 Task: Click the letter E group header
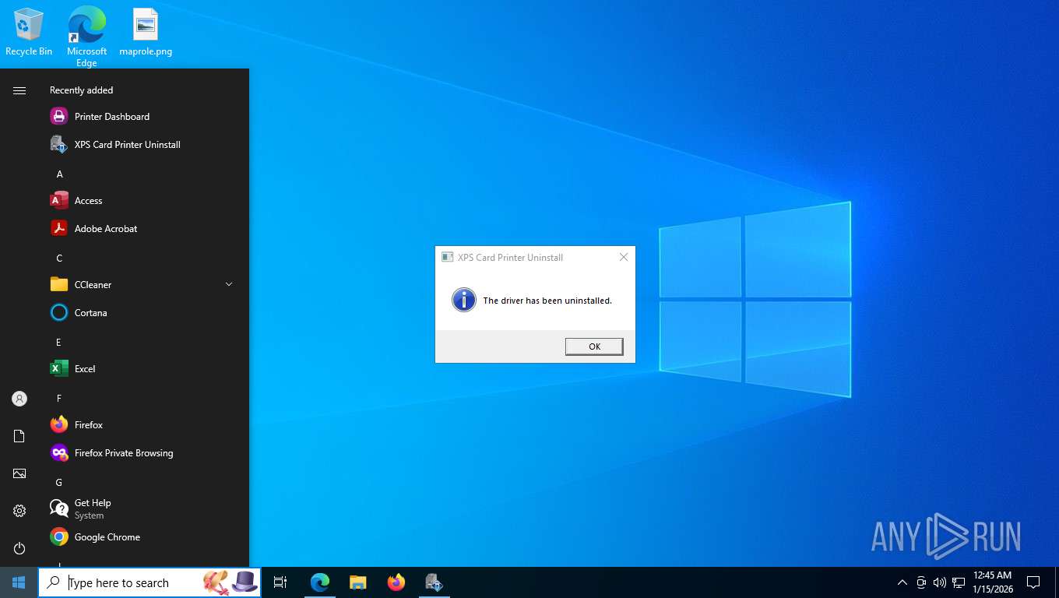[x=58, y=343]
